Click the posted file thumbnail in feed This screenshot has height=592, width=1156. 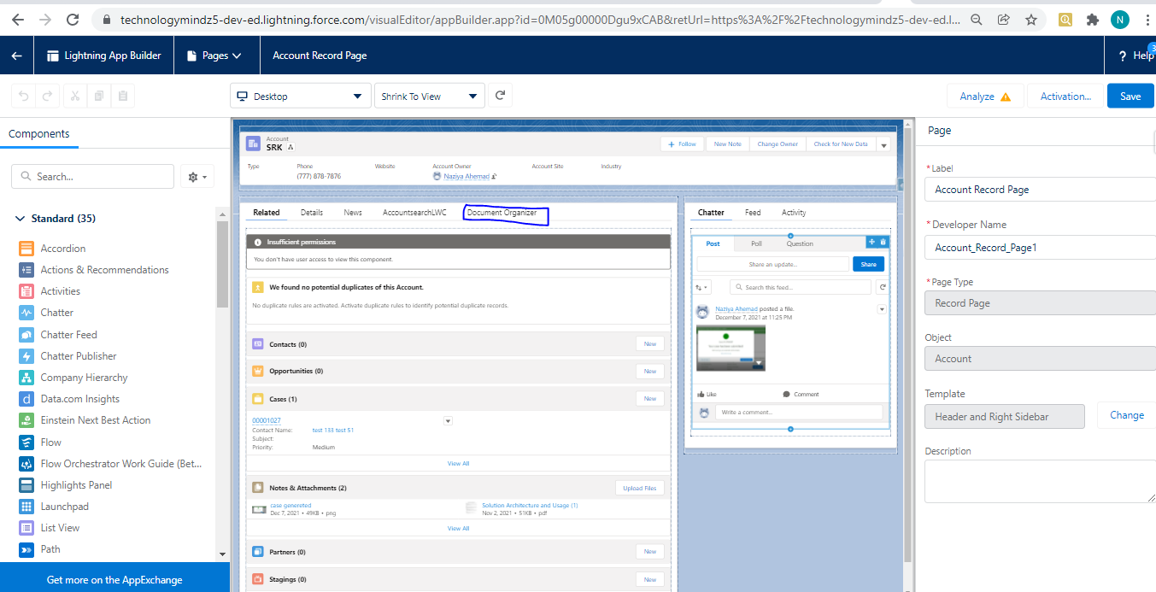point(731,348)
